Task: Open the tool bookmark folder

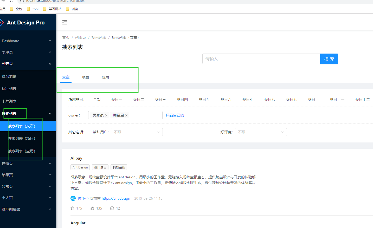Action: [x=33, y=9]
